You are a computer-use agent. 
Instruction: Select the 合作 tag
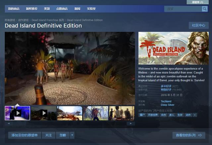[x=163, y=115]
